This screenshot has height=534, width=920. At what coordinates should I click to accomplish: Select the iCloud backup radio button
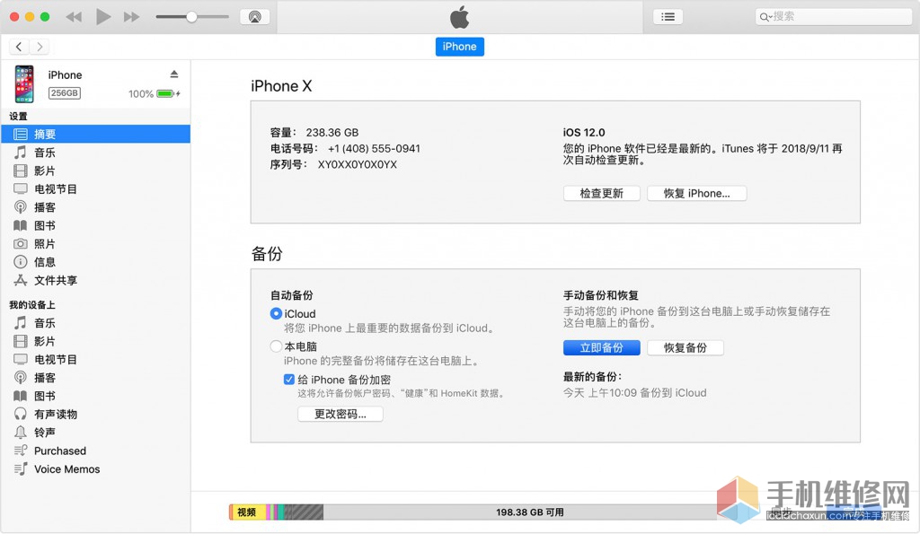pyautogui.click(x=276, y=313)
